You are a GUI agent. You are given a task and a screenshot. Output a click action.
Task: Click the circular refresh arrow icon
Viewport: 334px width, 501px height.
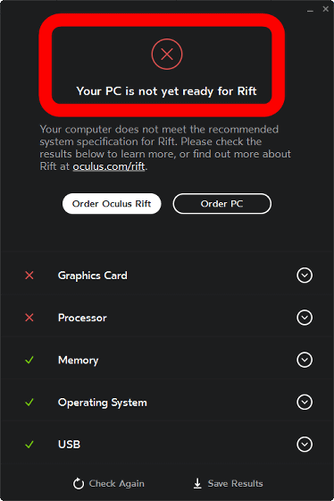pos(79,483)
